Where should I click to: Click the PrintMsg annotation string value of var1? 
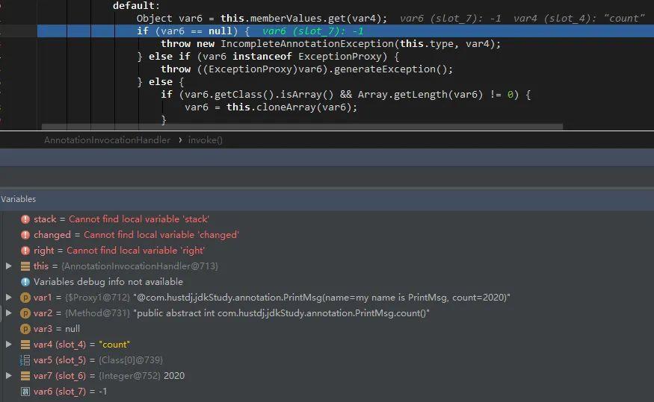point(321,298)
